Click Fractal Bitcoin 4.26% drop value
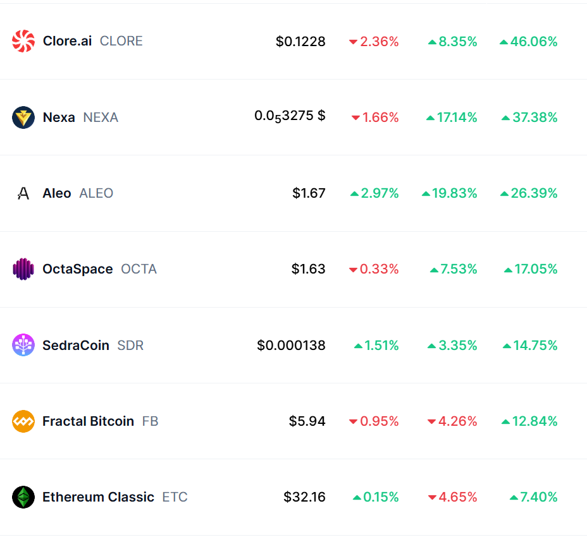Viewport: 587px width, 542px height. coord(452,421)
